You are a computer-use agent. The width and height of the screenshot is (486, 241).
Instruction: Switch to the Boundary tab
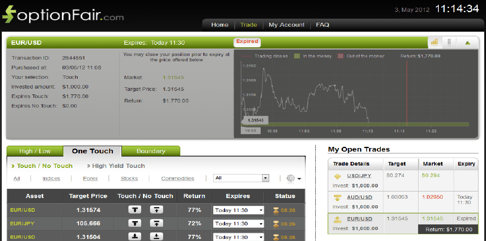(x=151, y=151)
